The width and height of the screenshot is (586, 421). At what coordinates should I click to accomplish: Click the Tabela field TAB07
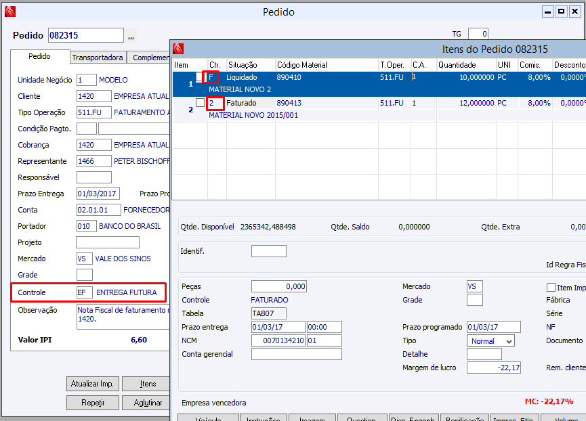(x=269, y=313)
